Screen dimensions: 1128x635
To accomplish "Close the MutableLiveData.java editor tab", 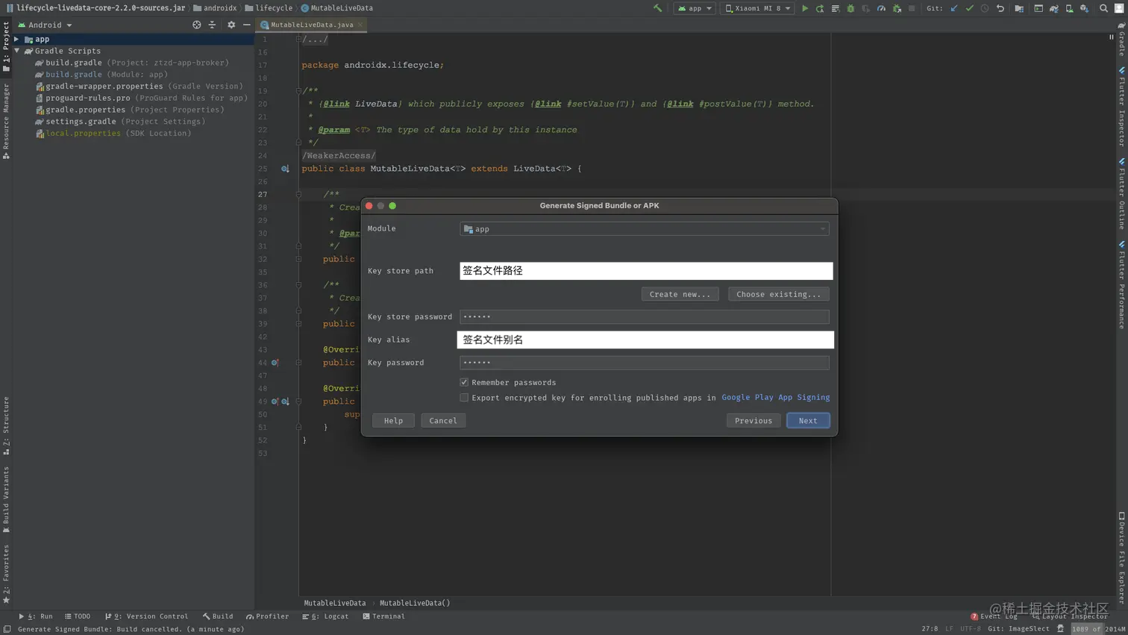I will coord(360,25).
